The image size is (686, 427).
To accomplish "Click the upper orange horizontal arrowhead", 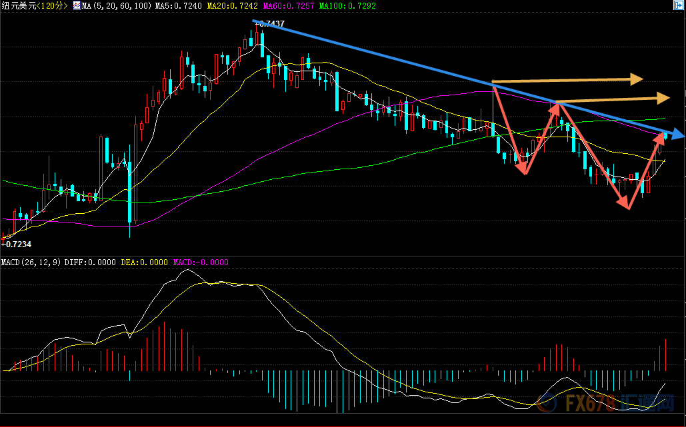I will tap(637, 79).
